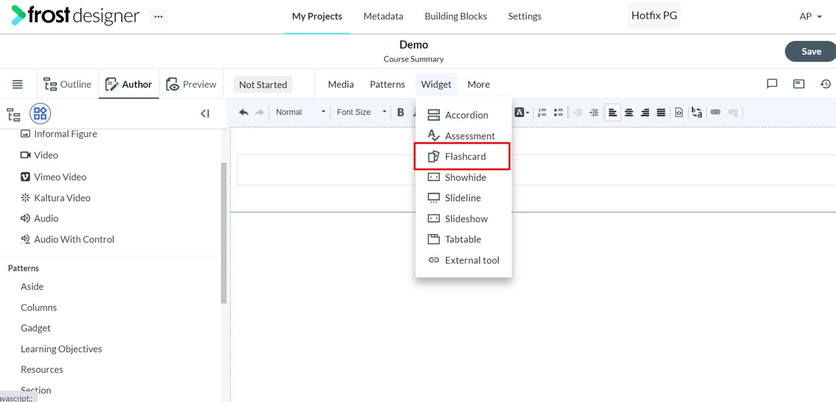836x402 pixels.
Task: Click the insert link chain icon
Action: (715, 112)
